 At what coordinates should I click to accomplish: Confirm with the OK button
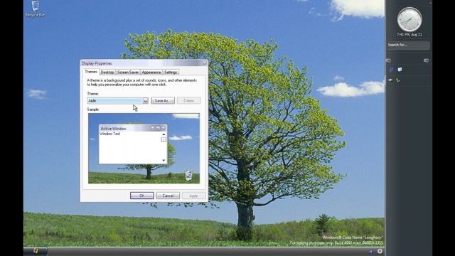(142, 196)
